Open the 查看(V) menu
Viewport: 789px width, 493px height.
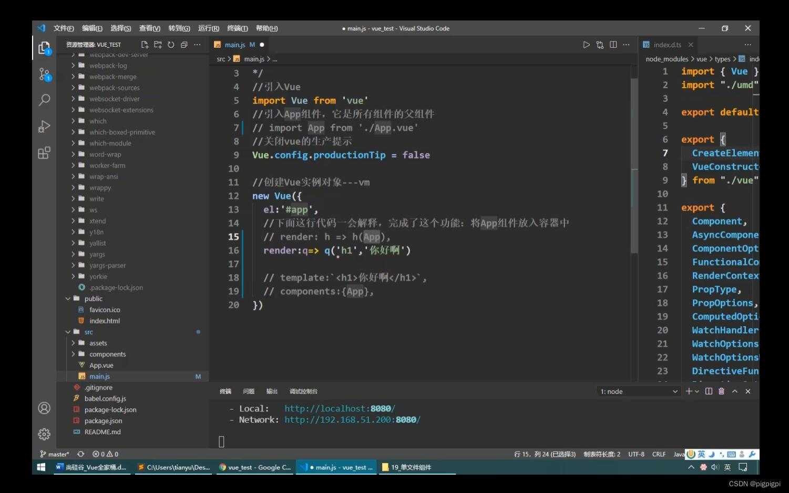click(x=150, y=28)
